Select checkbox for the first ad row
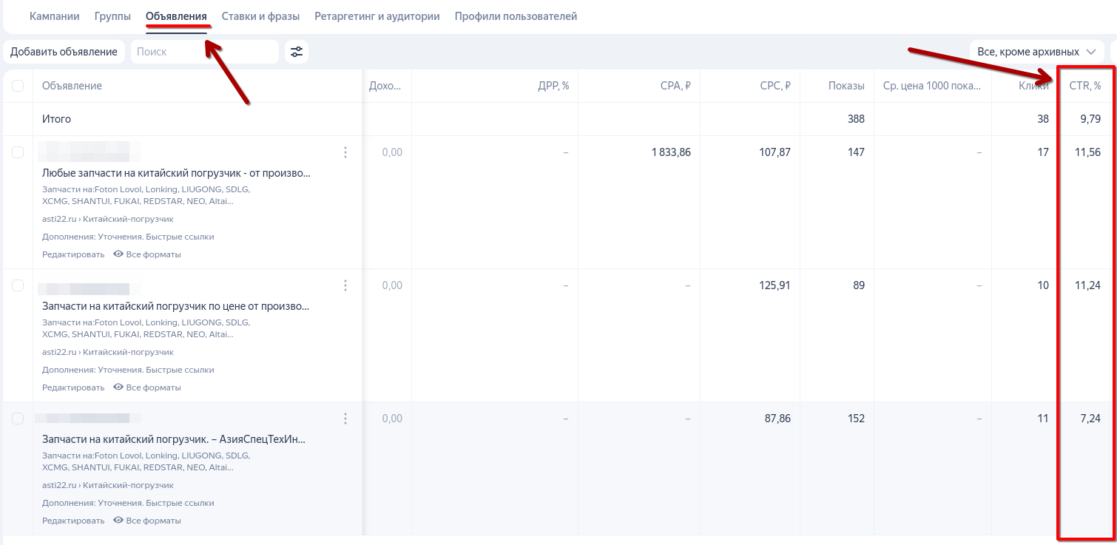Viewport: 1117px width, 545px height. point(18,152)
